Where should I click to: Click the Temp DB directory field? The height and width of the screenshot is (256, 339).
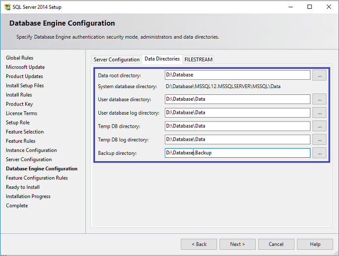(x=237, y=126)
